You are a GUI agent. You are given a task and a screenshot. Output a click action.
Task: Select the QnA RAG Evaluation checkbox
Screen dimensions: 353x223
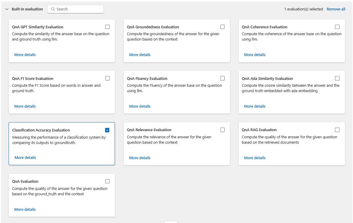coord(337,130)
